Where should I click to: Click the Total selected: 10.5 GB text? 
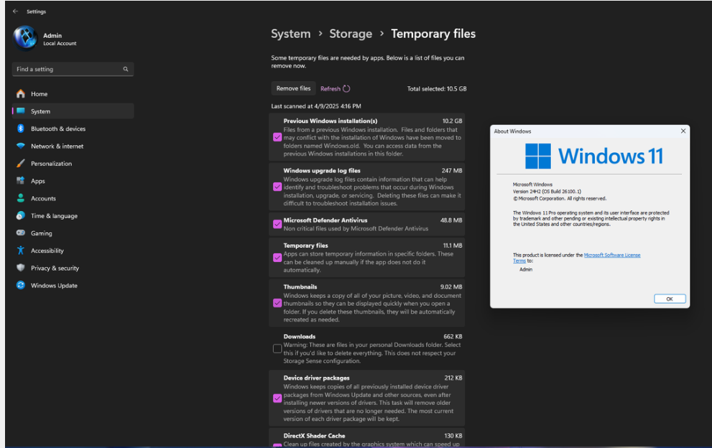click(437, 89)
